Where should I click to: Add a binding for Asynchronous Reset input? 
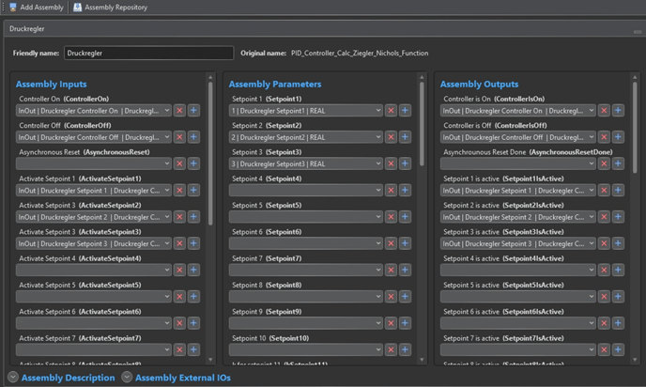193,163
